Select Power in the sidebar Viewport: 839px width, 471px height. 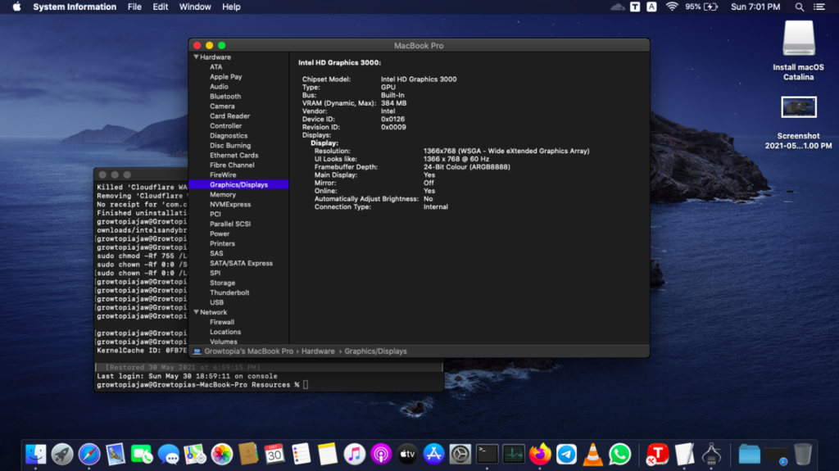220,234
